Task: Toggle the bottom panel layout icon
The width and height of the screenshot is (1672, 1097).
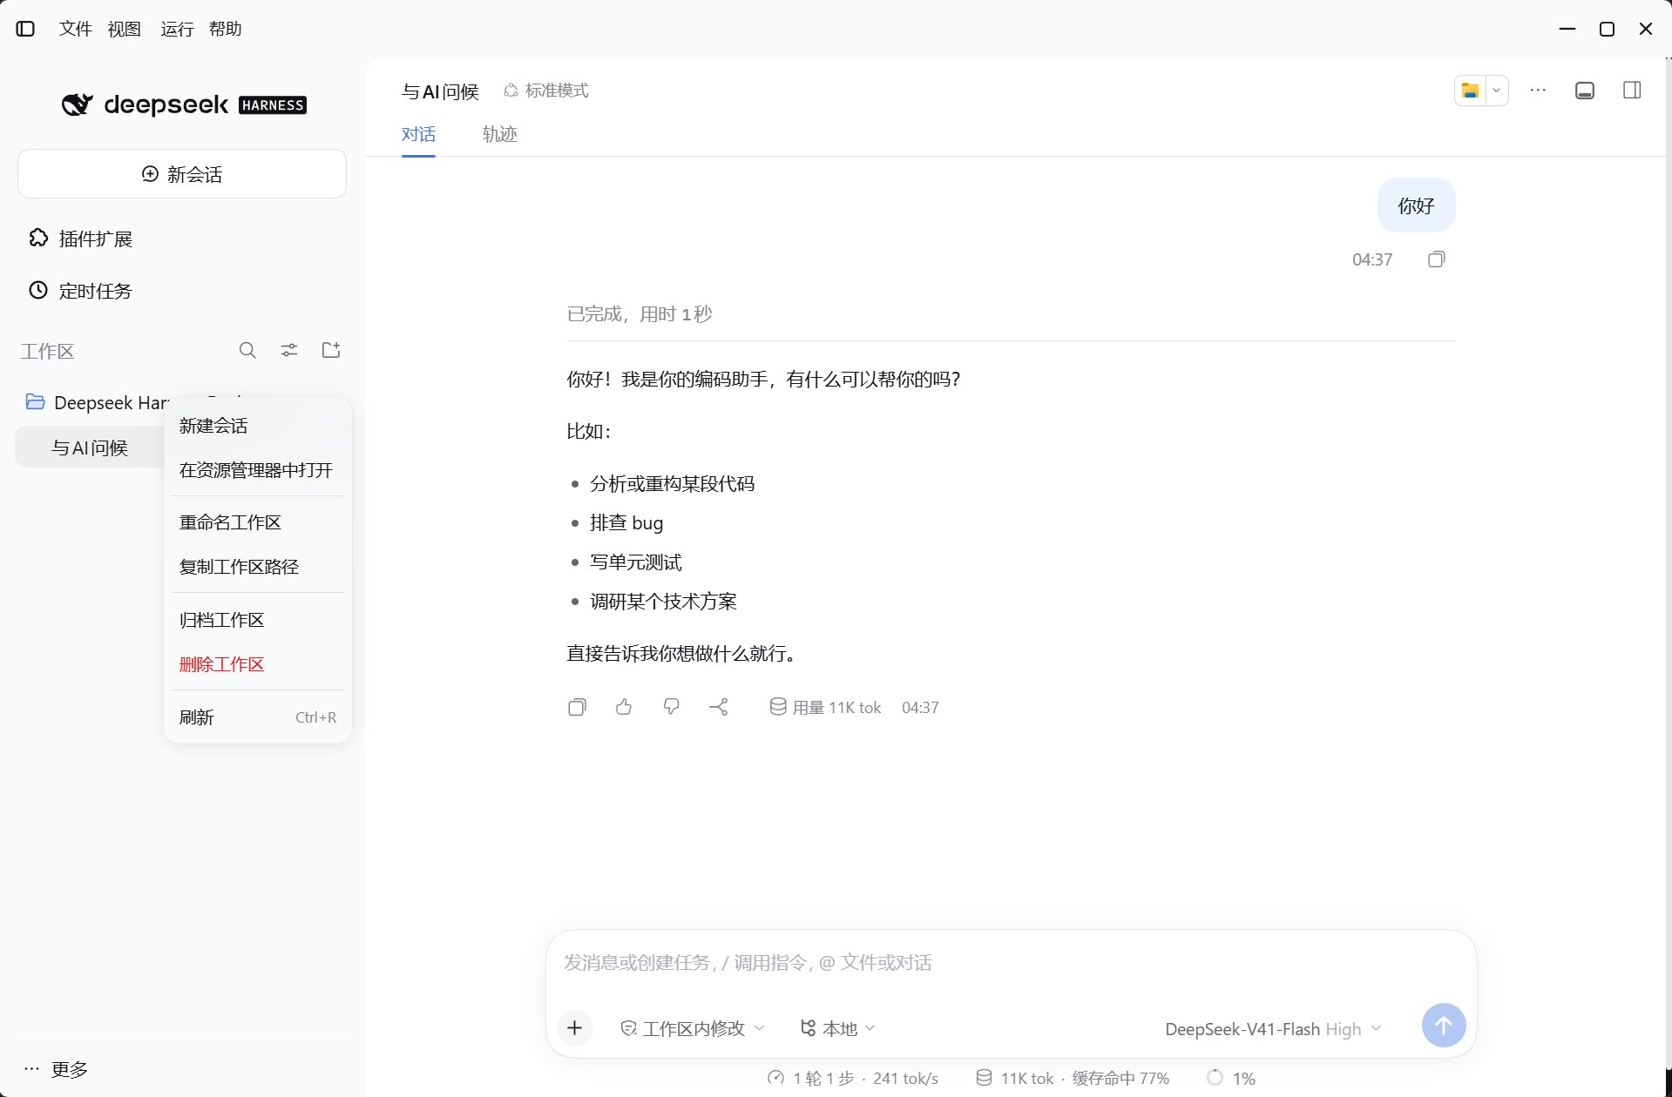Action: pyautogui.click(x=1585, y=91)
